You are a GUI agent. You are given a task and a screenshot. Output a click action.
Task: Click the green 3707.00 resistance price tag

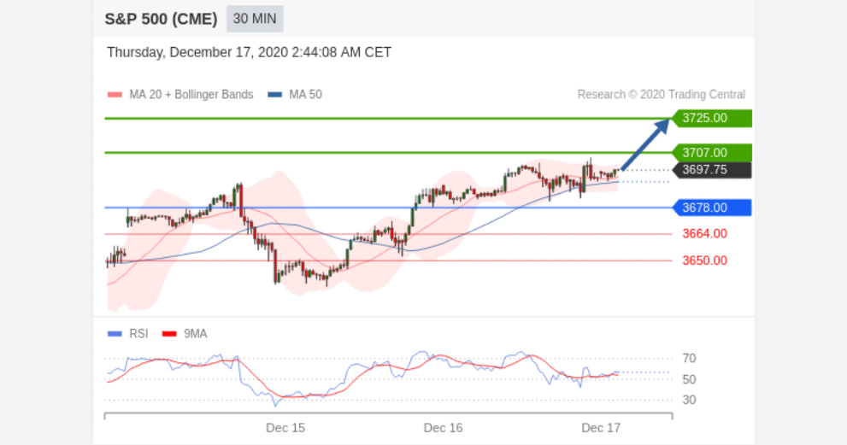click(x=712, y=153)
